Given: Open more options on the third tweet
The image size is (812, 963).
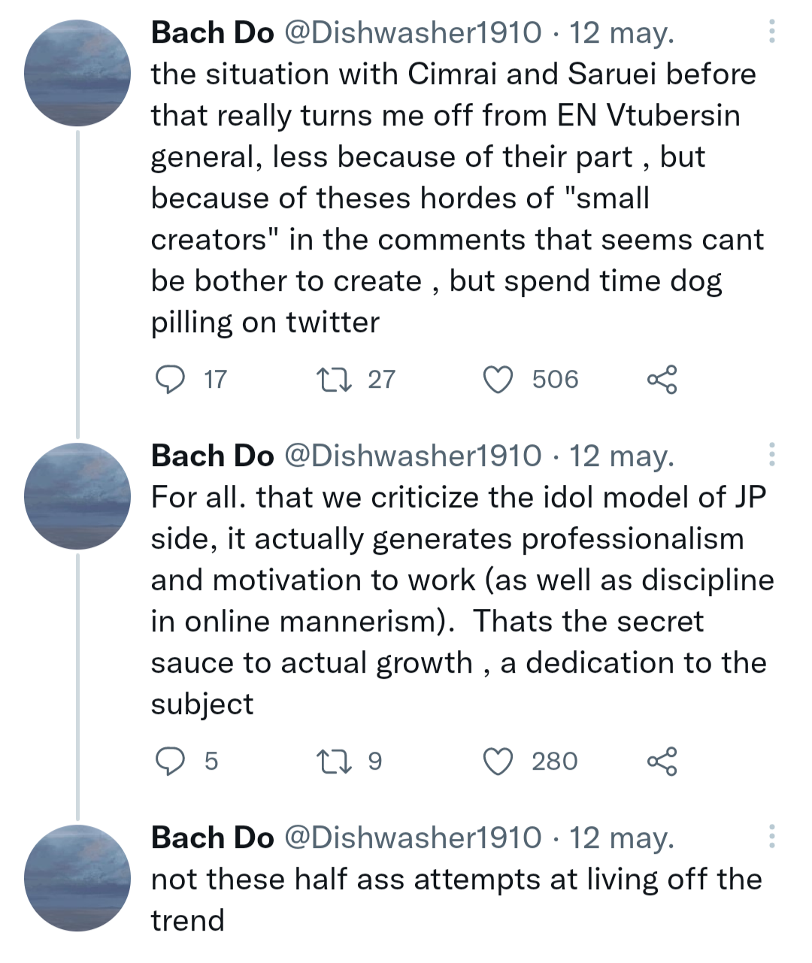Looking at the screenshot, I should click(772, 837).
